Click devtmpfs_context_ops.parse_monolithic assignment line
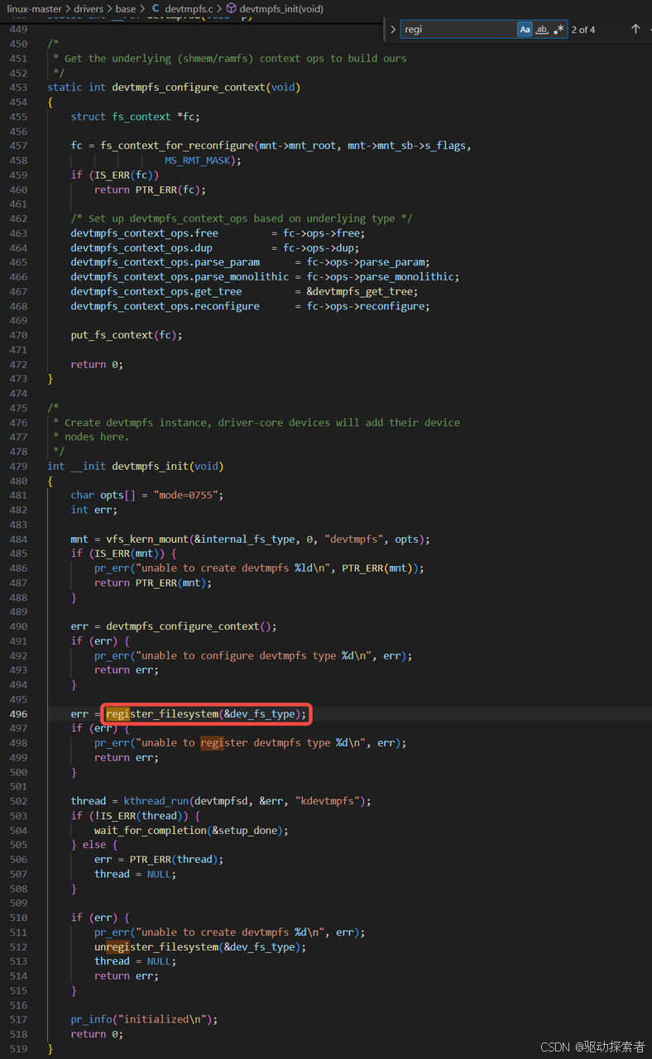Viewport: 652px width, 1059px height. tap(265, 277)
